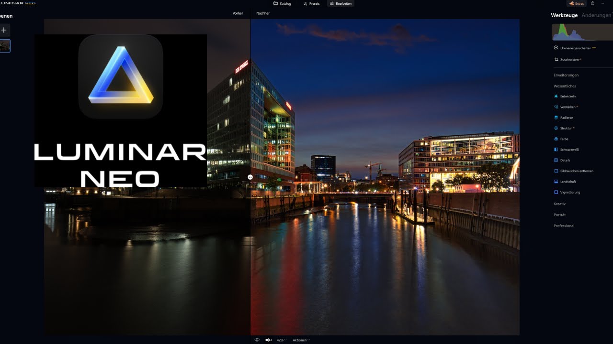
Task: Select the image layer thumbnail
Action: pos(5,46)
